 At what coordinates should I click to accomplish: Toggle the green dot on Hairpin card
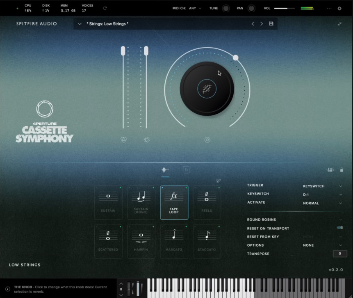(153, 227)
